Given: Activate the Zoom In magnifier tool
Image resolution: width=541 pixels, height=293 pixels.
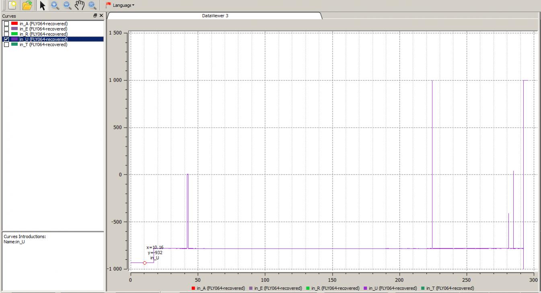Looking at the screenshot, I should point(55,5).
